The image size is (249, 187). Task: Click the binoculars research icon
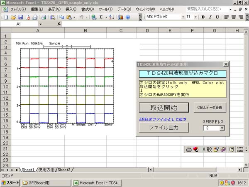[x=53, y=17]
